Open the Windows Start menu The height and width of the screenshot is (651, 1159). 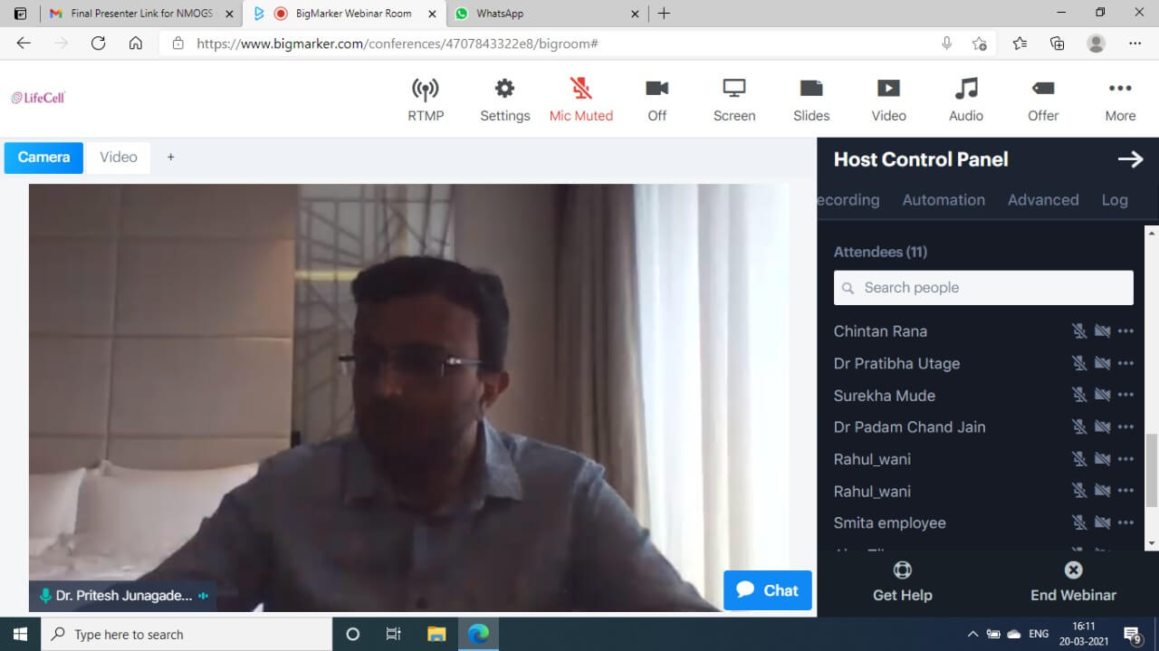[20, 634]
